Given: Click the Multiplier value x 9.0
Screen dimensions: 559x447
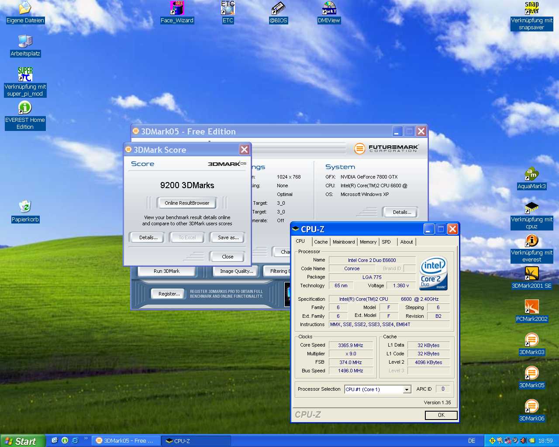Looking at the screenshot, I should click(x=351, y=354).
